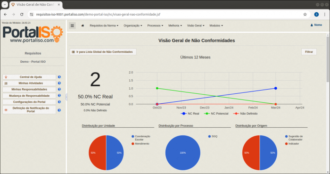Screen dimensions: 330x174
Task: Toggle NC Potencial series in chart legend
Action: (x=216, y=114)
